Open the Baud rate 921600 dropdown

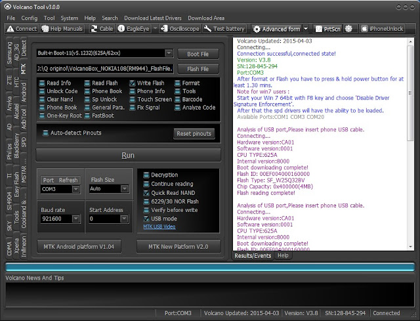pos(76,219)
